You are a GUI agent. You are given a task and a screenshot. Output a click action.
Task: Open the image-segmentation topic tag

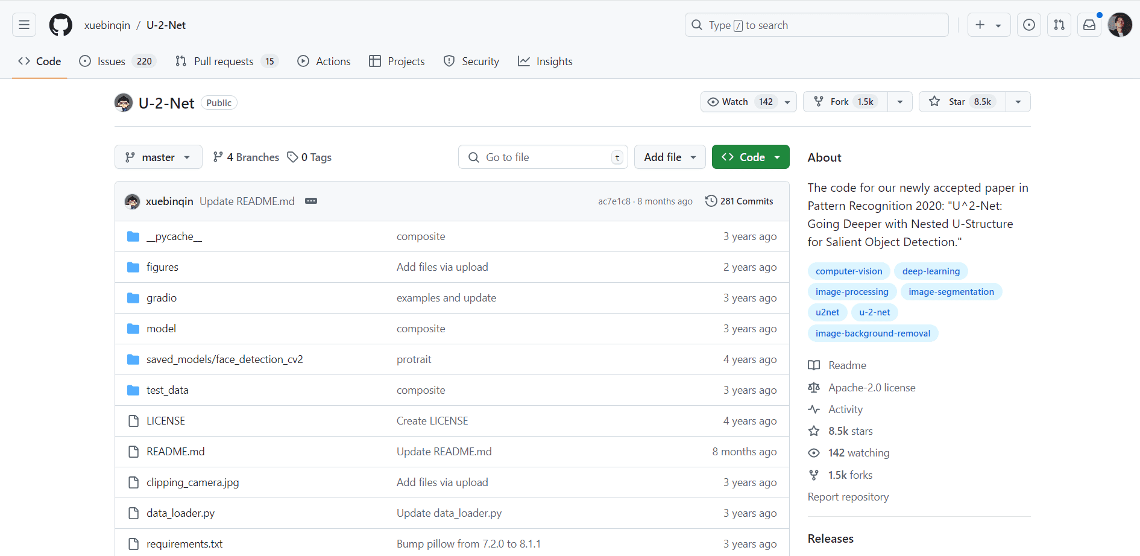tap(951, 291)
